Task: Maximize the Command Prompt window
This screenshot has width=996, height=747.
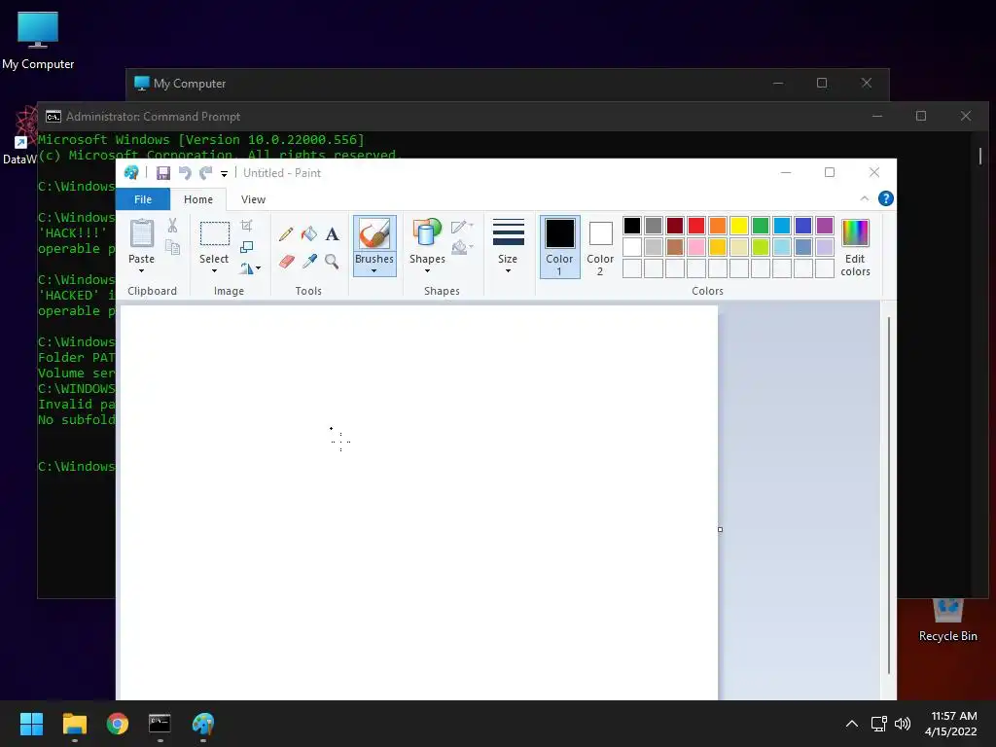Action: (x=921, y=117)
